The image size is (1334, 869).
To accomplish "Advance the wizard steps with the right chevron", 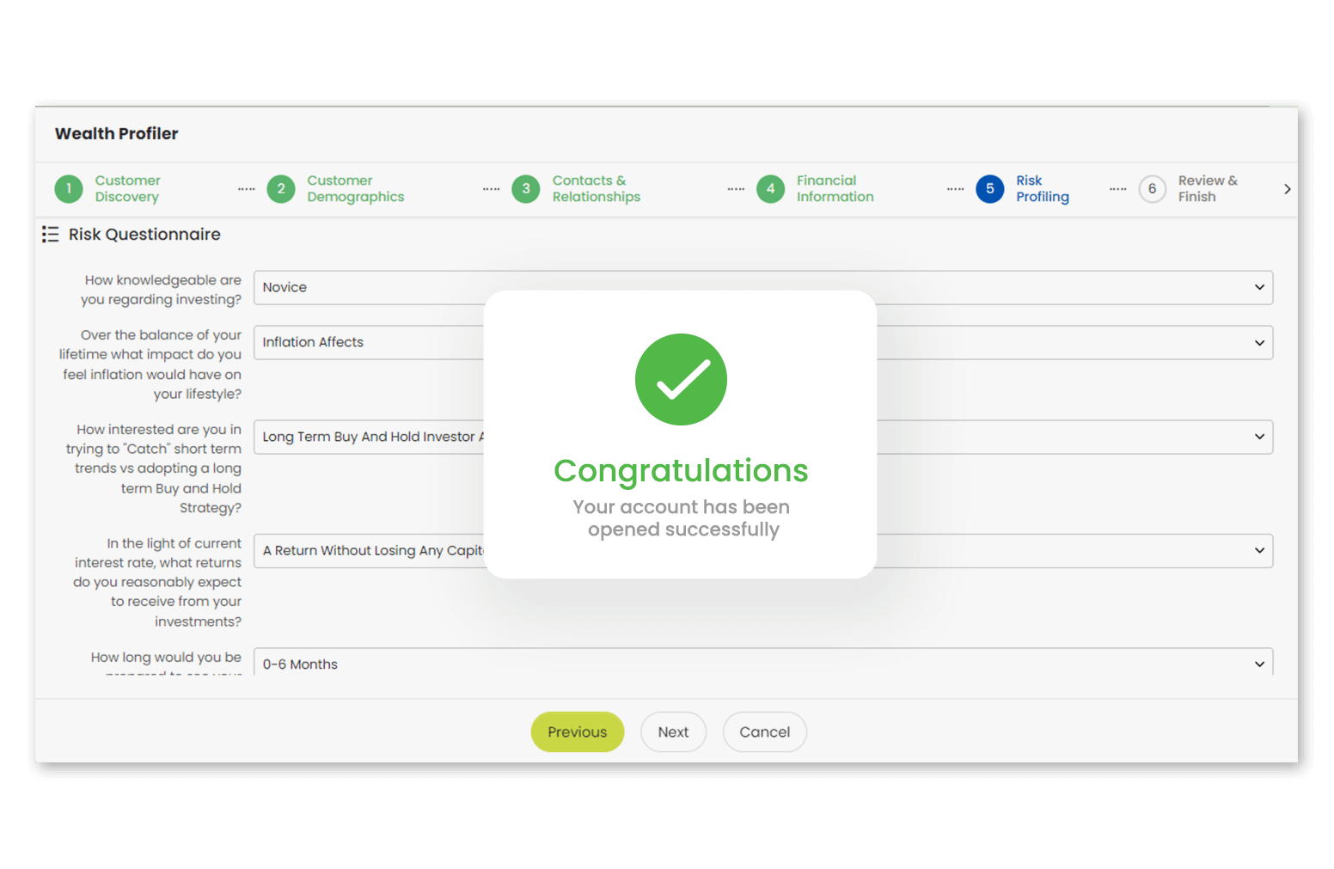I will [1287, 189].
